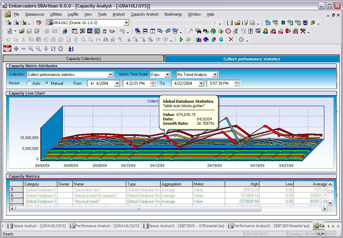The height and width of the screenshot is (238, 343).
Task: Click the tile windows horizontally icon
Action: point(145,31)
